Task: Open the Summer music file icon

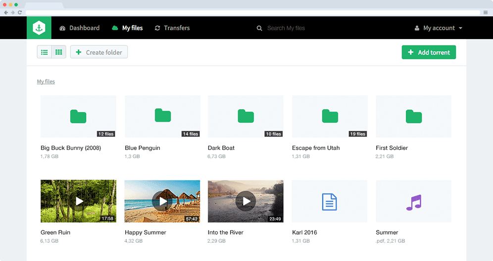Action: point(413,201)
